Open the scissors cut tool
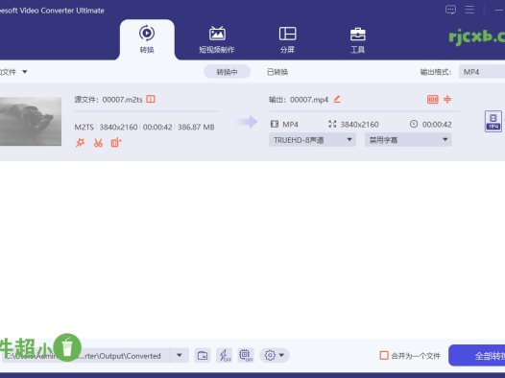505x378 pixels. (x=98, y=143)
